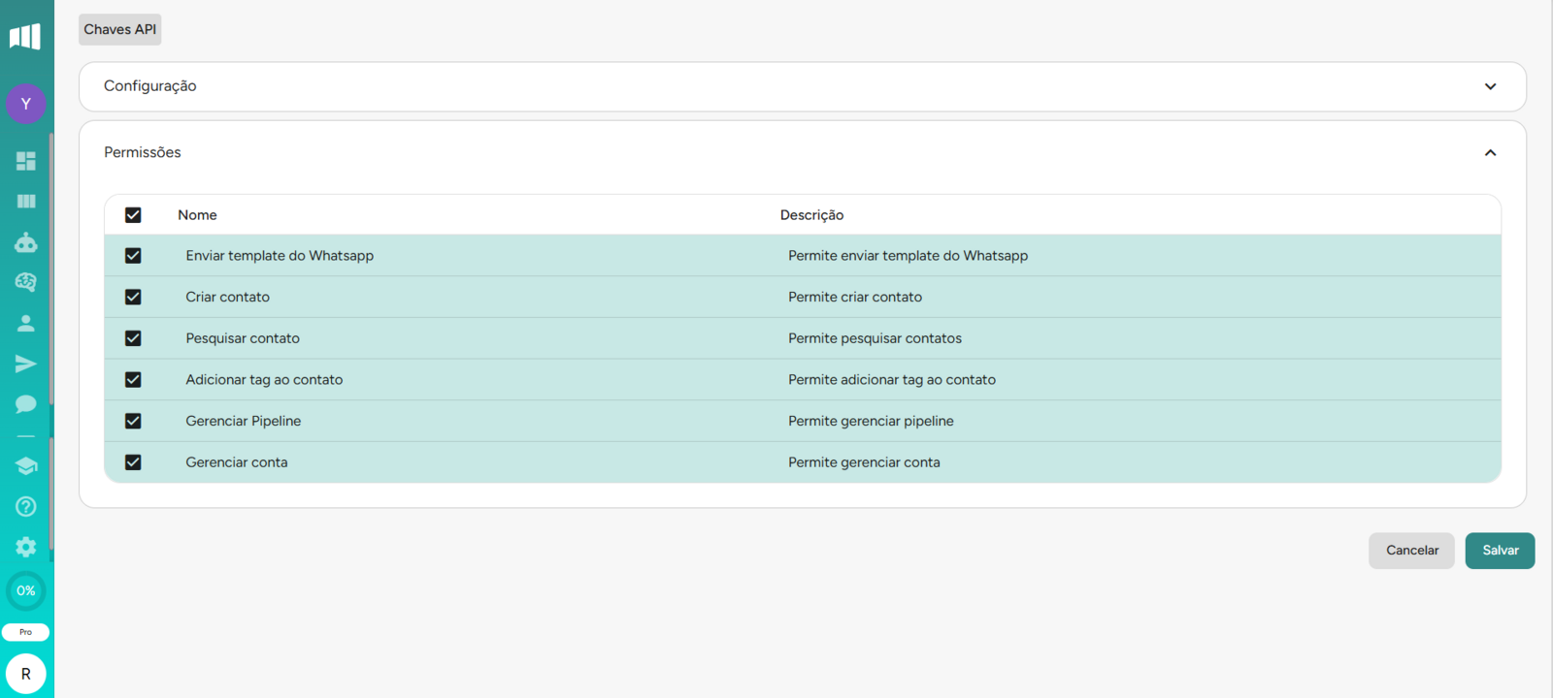Image resolution: width=1553 pixels, height=698 pixels.
Task: Open settings gear icon in sidebar
Action: coord(26,548)
